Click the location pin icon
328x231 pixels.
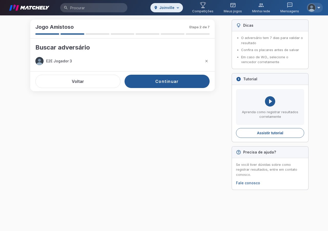(x=156, y=8)
